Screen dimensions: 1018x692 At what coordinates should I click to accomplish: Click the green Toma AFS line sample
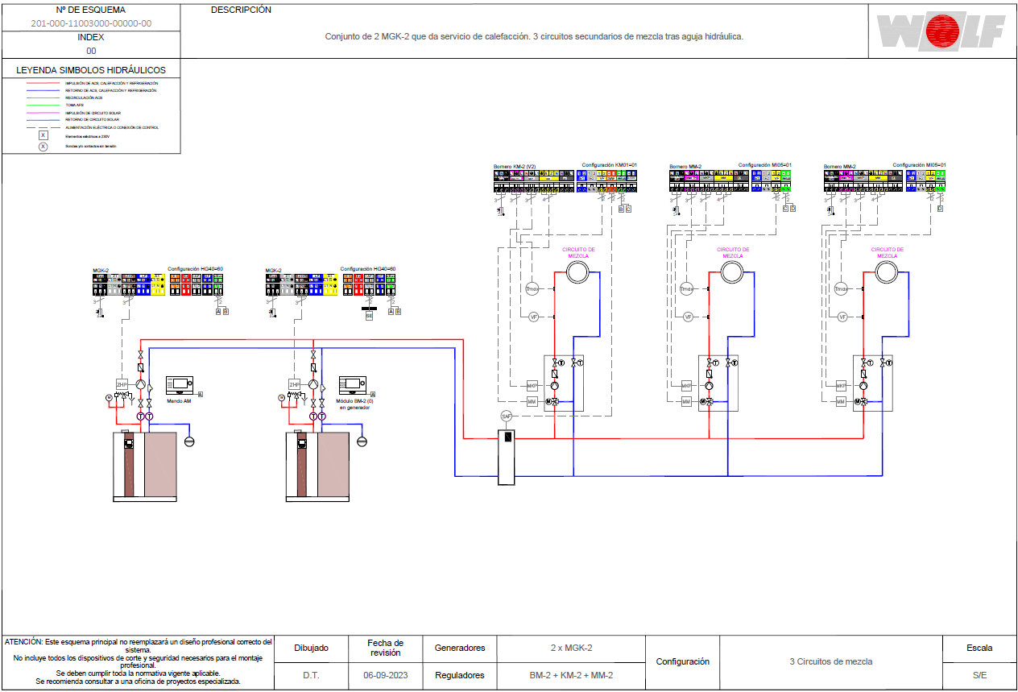(x=43, y=106)
